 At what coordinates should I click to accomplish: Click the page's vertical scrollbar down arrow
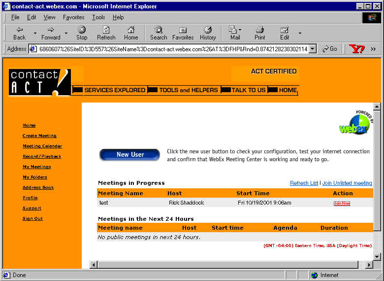[377, 256]
